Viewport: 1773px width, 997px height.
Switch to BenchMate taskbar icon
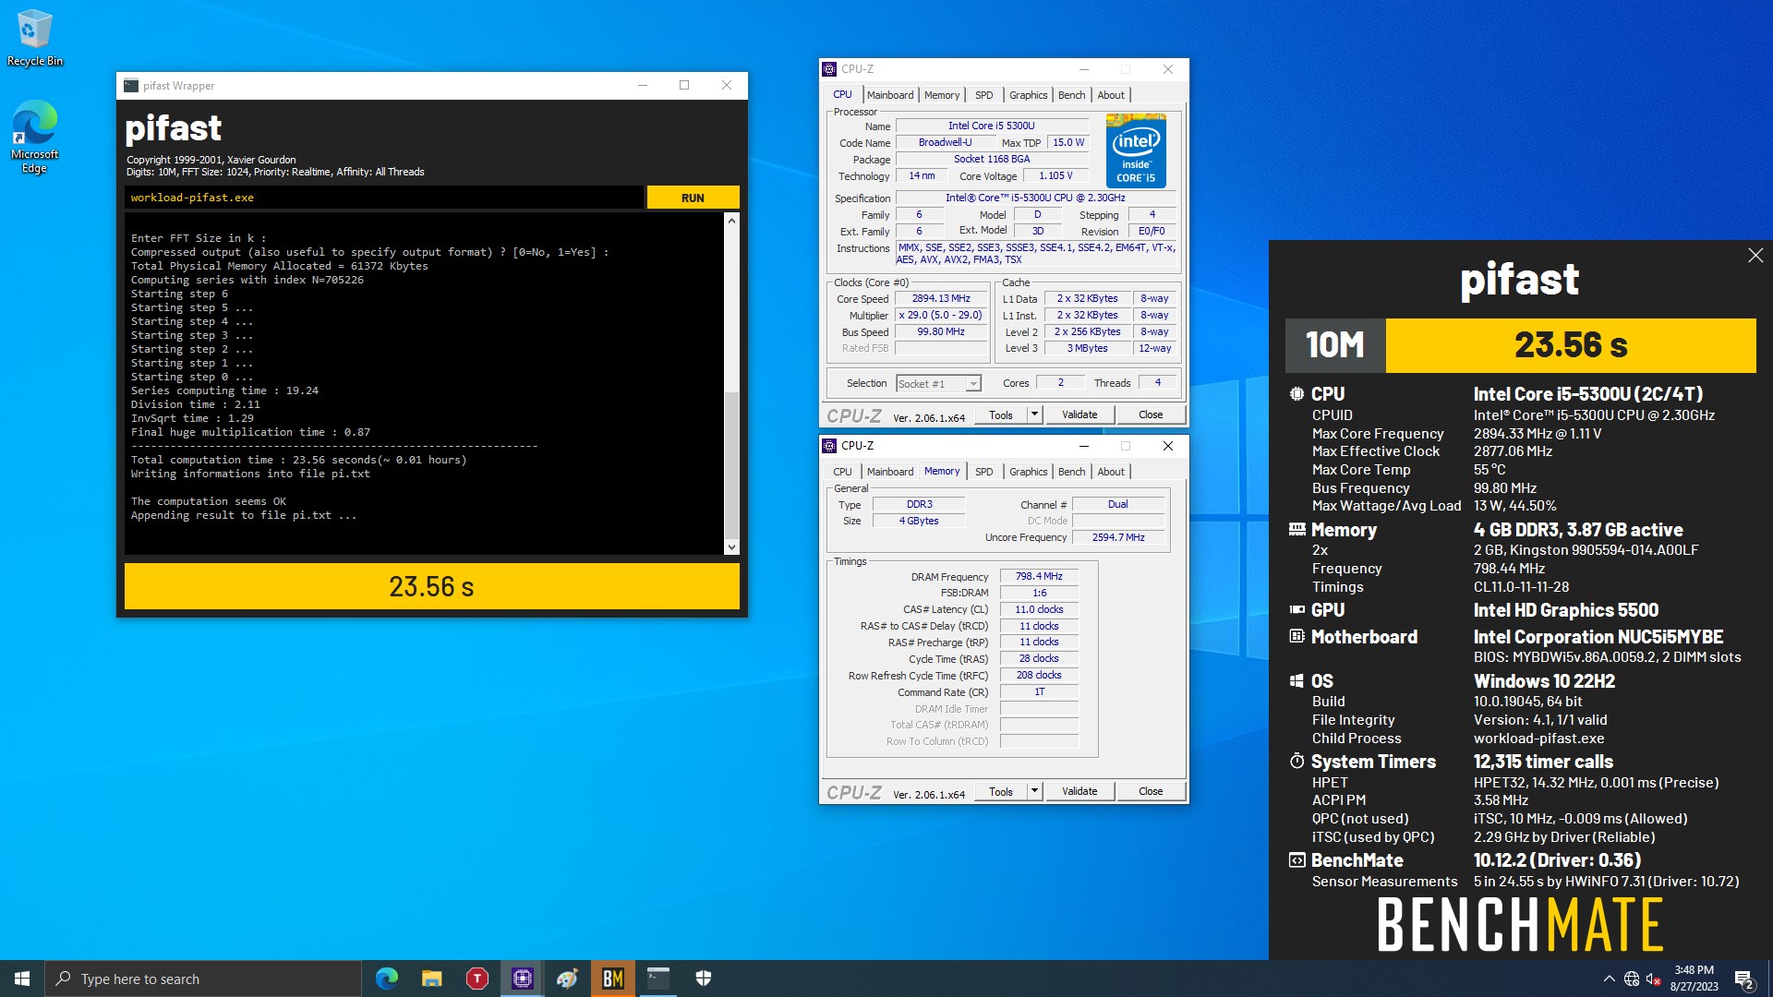coord(613,979)
